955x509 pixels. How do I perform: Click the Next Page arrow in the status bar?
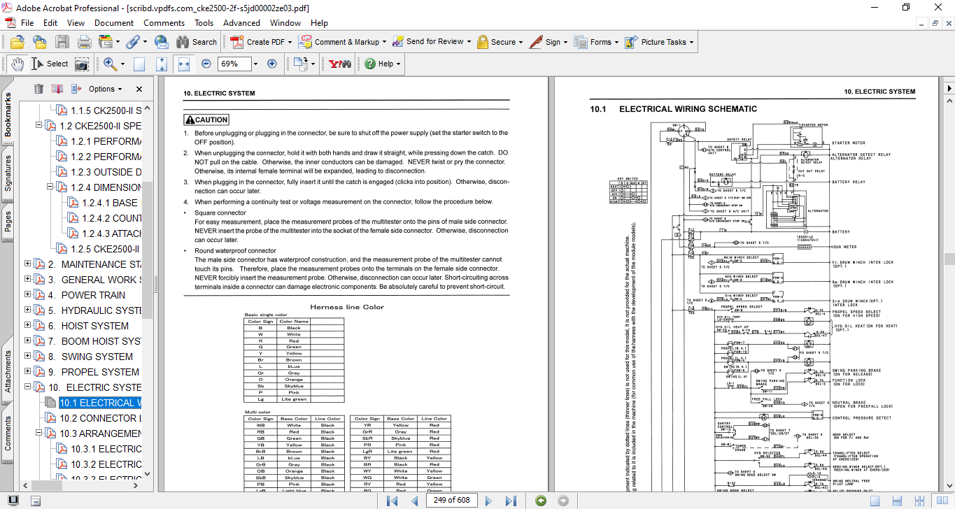pos(489,501)
